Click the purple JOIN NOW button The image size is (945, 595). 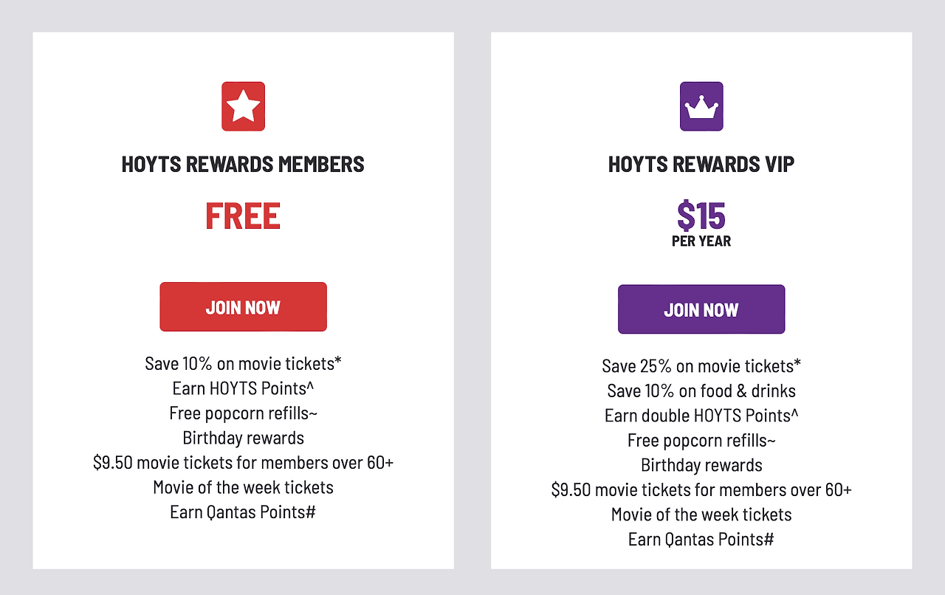click(701, 309)
